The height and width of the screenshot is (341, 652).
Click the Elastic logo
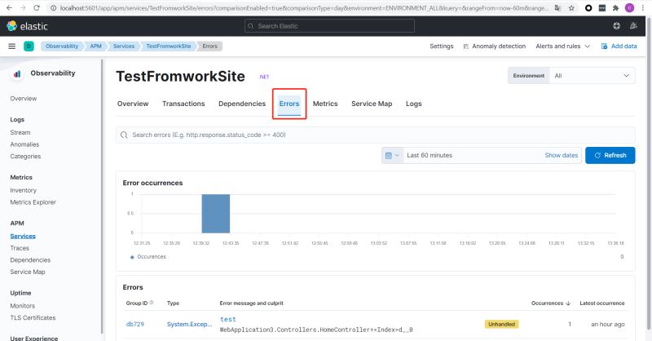[x=27, y=26]
